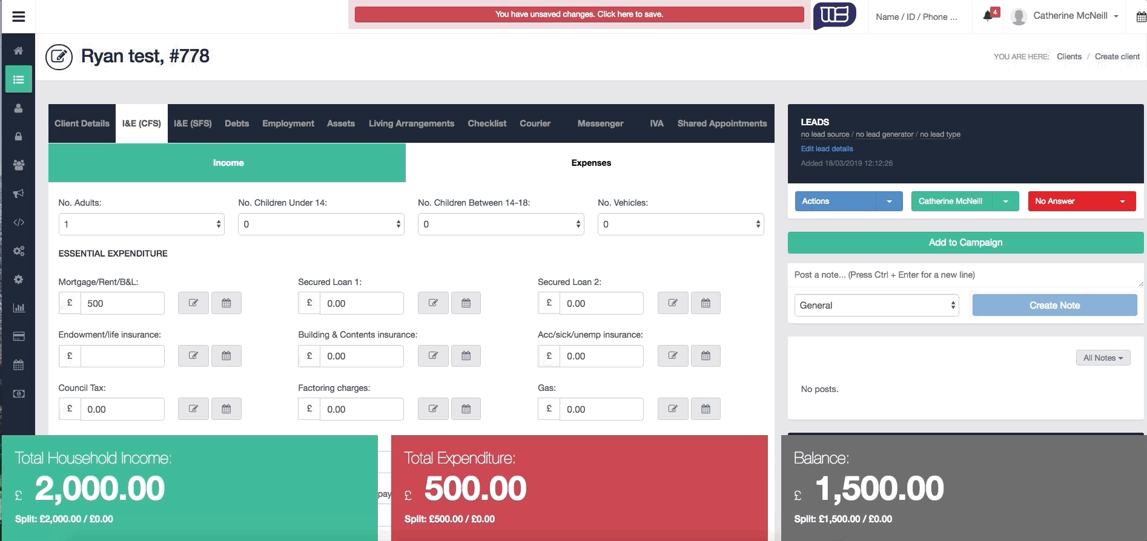Open the notifications bell icon
This screenshot has height=541, width=1147.
(988, 16)
